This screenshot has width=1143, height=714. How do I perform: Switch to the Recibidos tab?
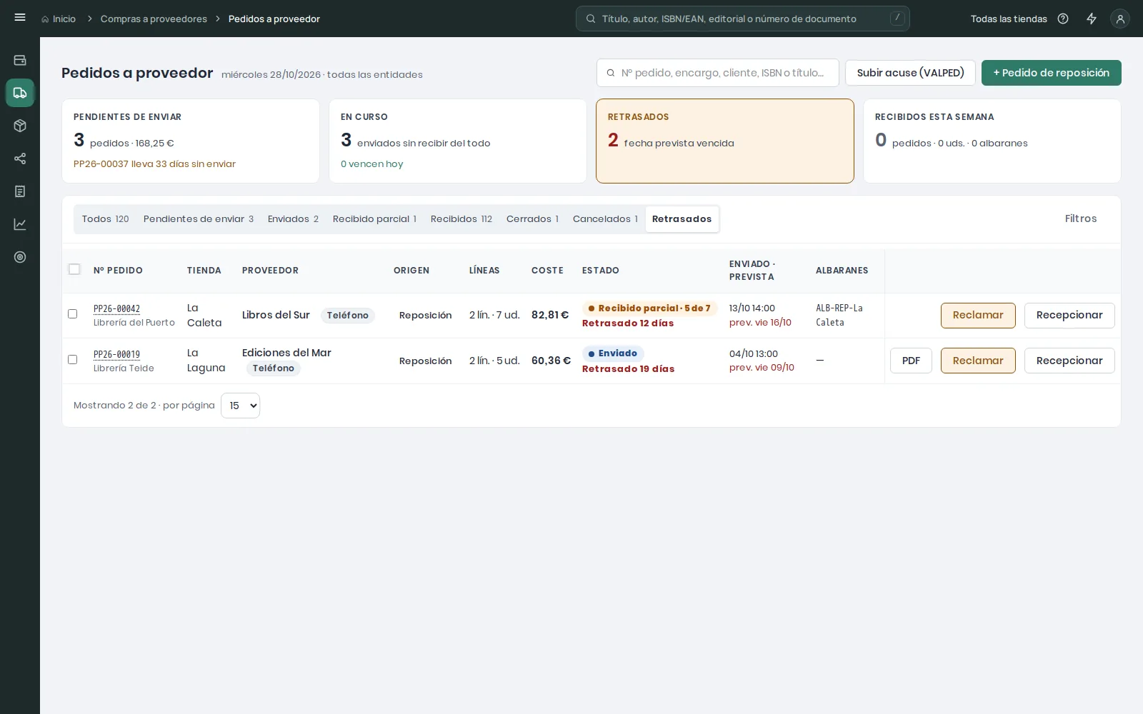coord(461,219)
